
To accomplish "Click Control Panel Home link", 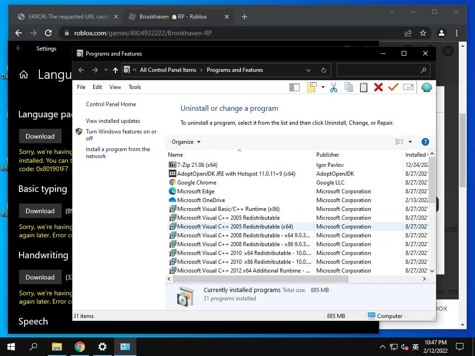I will (111, 104).
